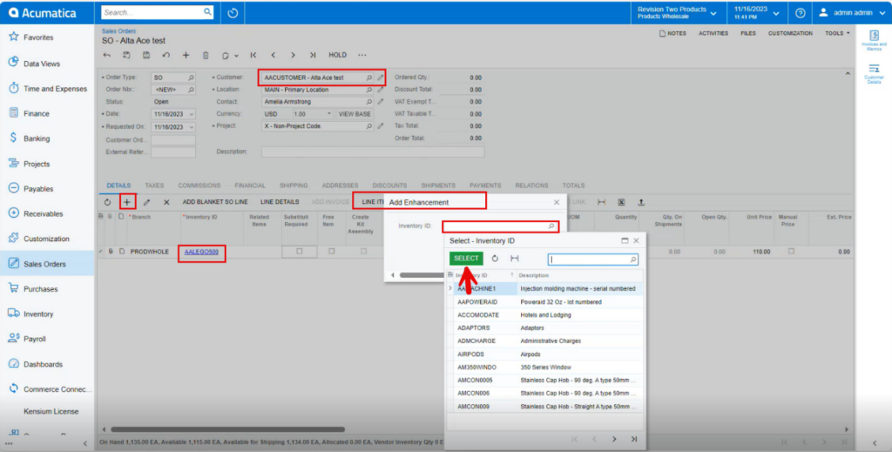The height and width of the screenshot is (452, 892).
Task: Open the currency rate 1.00 dropdown
Action: click(x=330, y=114)
